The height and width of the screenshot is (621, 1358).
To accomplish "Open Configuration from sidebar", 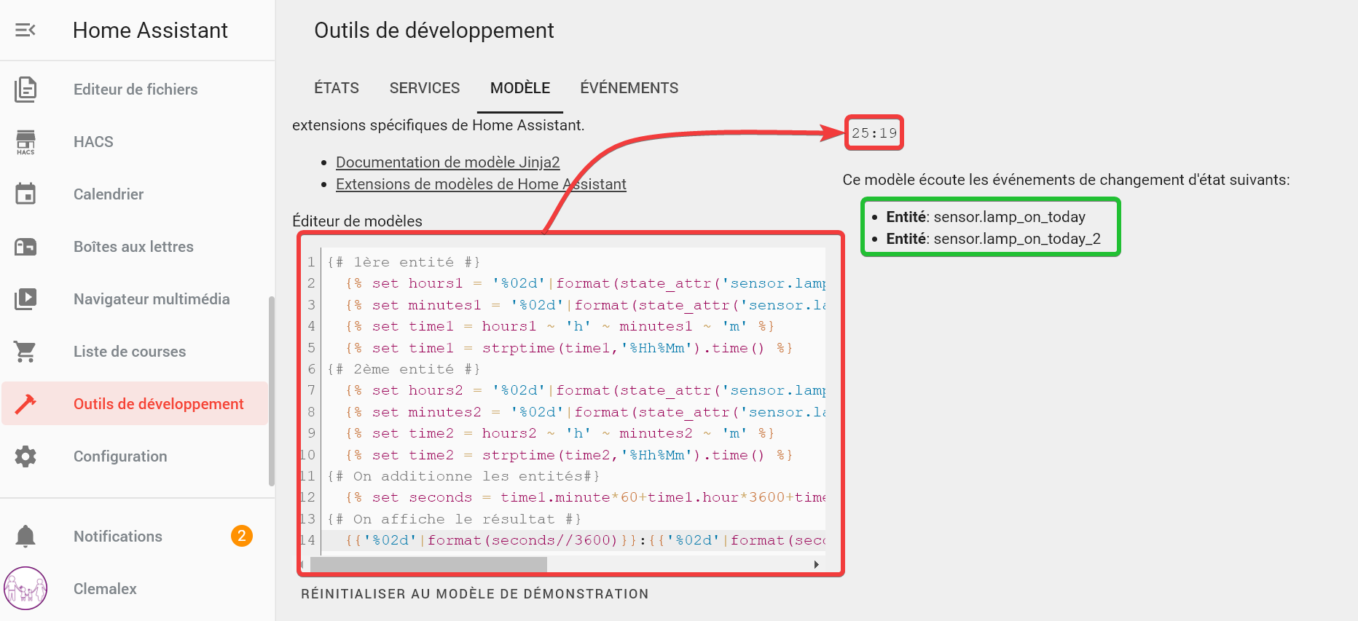I will coord(120,456).
